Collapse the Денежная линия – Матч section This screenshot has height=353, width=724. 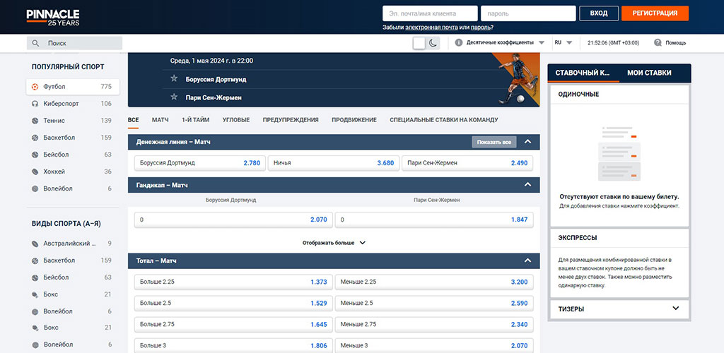point(527,142)
